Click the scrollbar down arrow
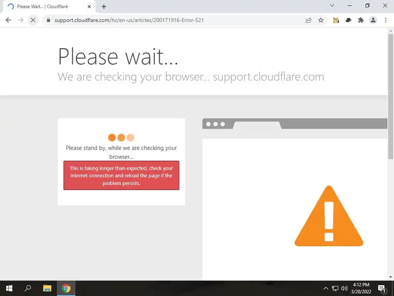The height and width of the screenshot is (296, 394). pyautogui.click(x=391, y=277)
